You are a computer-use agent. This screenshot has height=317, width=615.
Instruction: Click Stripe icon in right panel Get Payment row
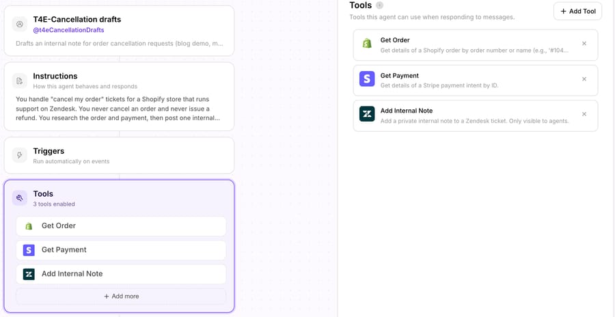point(367,79)
